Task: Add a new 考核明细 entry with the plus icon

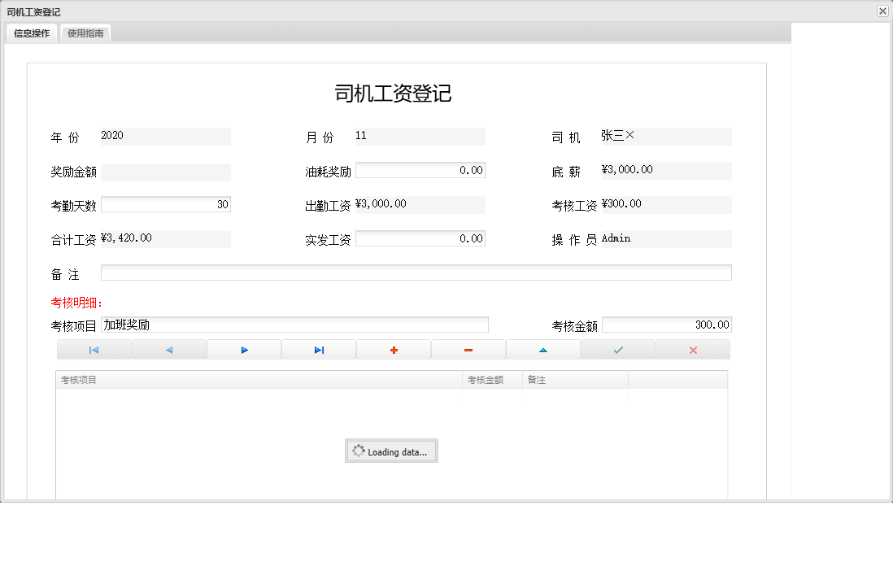Action: (393, 349)
